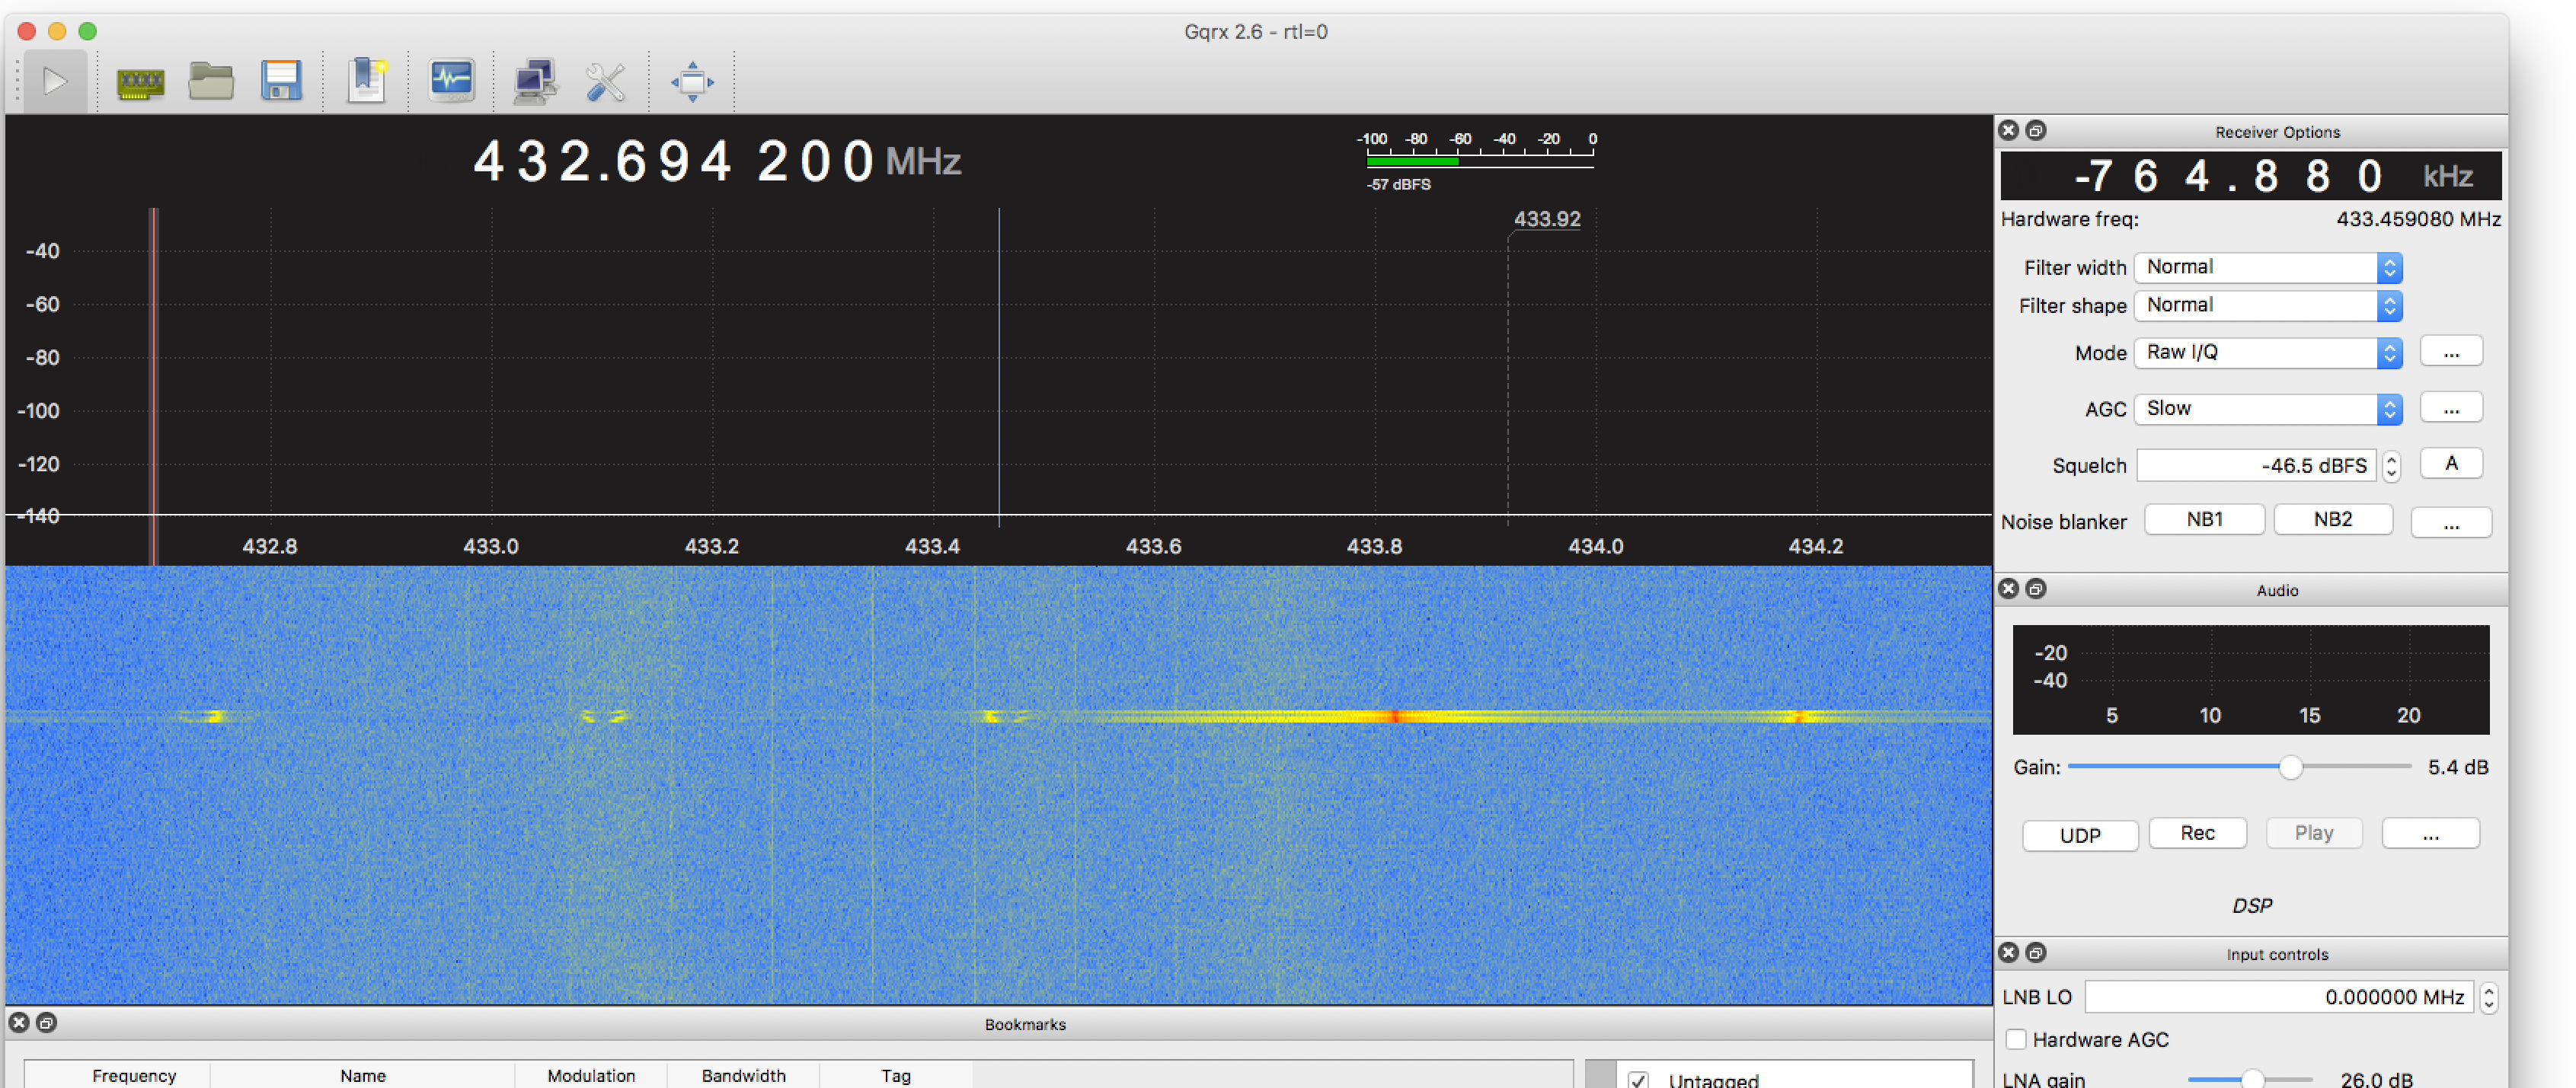2576x1088 pixels.
Task: Toggle the Untagged checkbox
Action: (1638, 1080)
